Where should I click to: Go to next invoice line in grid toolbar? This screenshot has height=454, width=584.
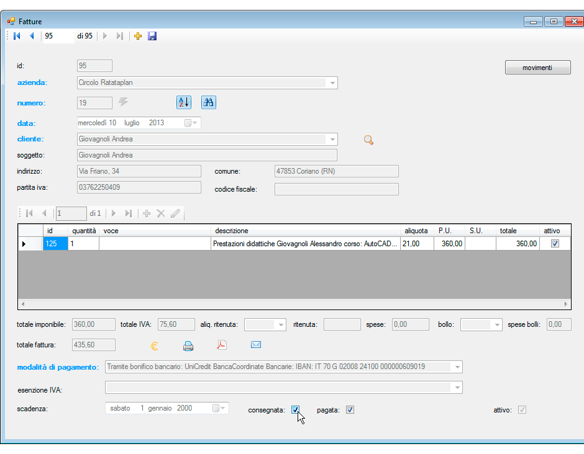click(114, 213)
